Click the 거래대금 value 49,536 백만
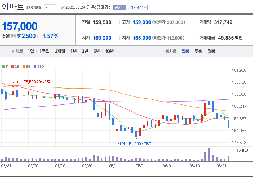 tap(230, 38)
